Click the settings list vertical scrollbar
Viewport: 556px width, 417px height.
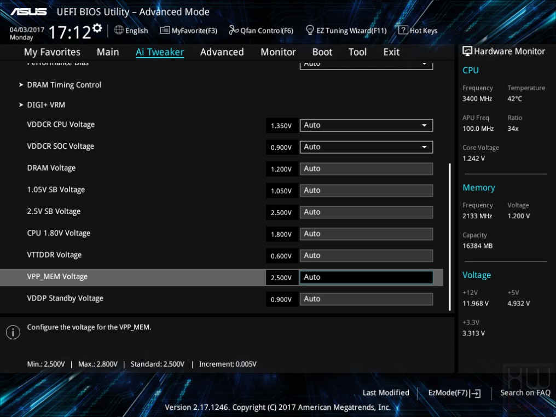coord(450,237)
